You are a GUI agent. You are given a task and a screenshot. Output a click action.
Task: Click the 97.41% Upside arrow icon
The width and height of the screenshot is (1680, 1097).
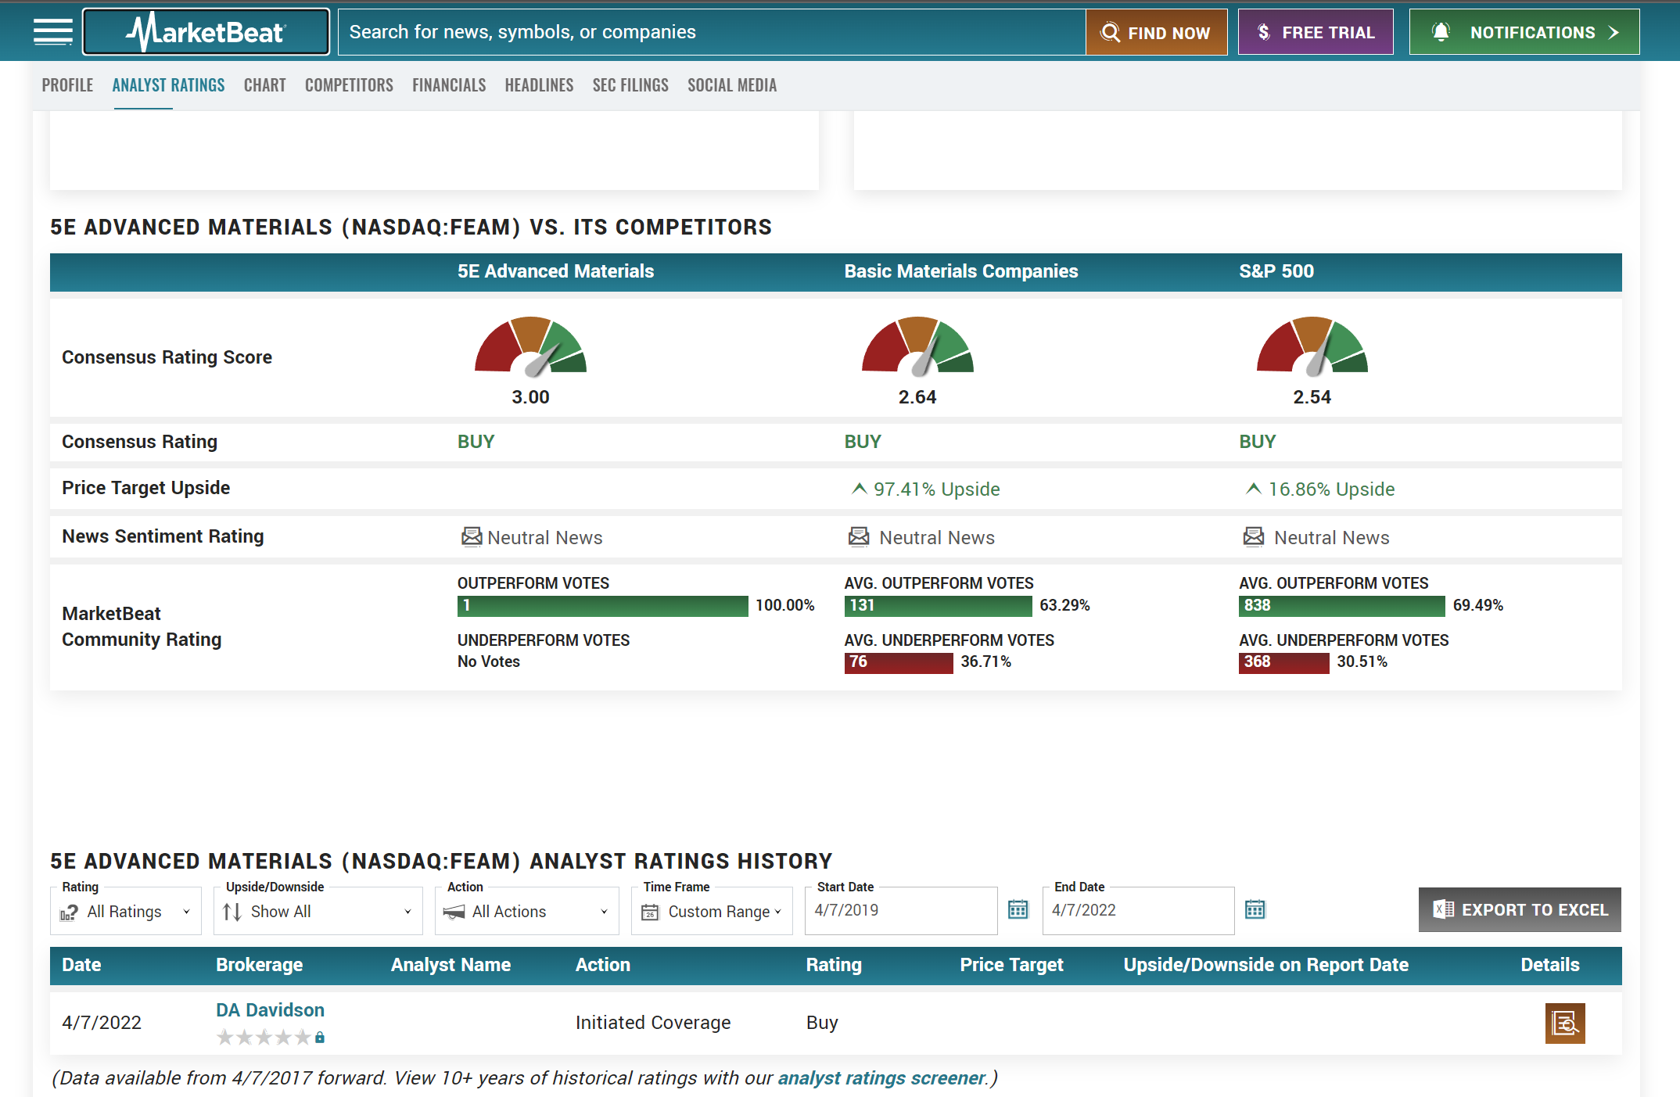point(859,489)
